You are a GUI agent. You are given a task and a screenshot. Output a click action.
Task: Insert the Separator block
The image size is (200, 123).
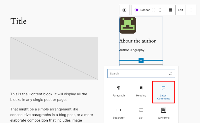tap(119, 113)
